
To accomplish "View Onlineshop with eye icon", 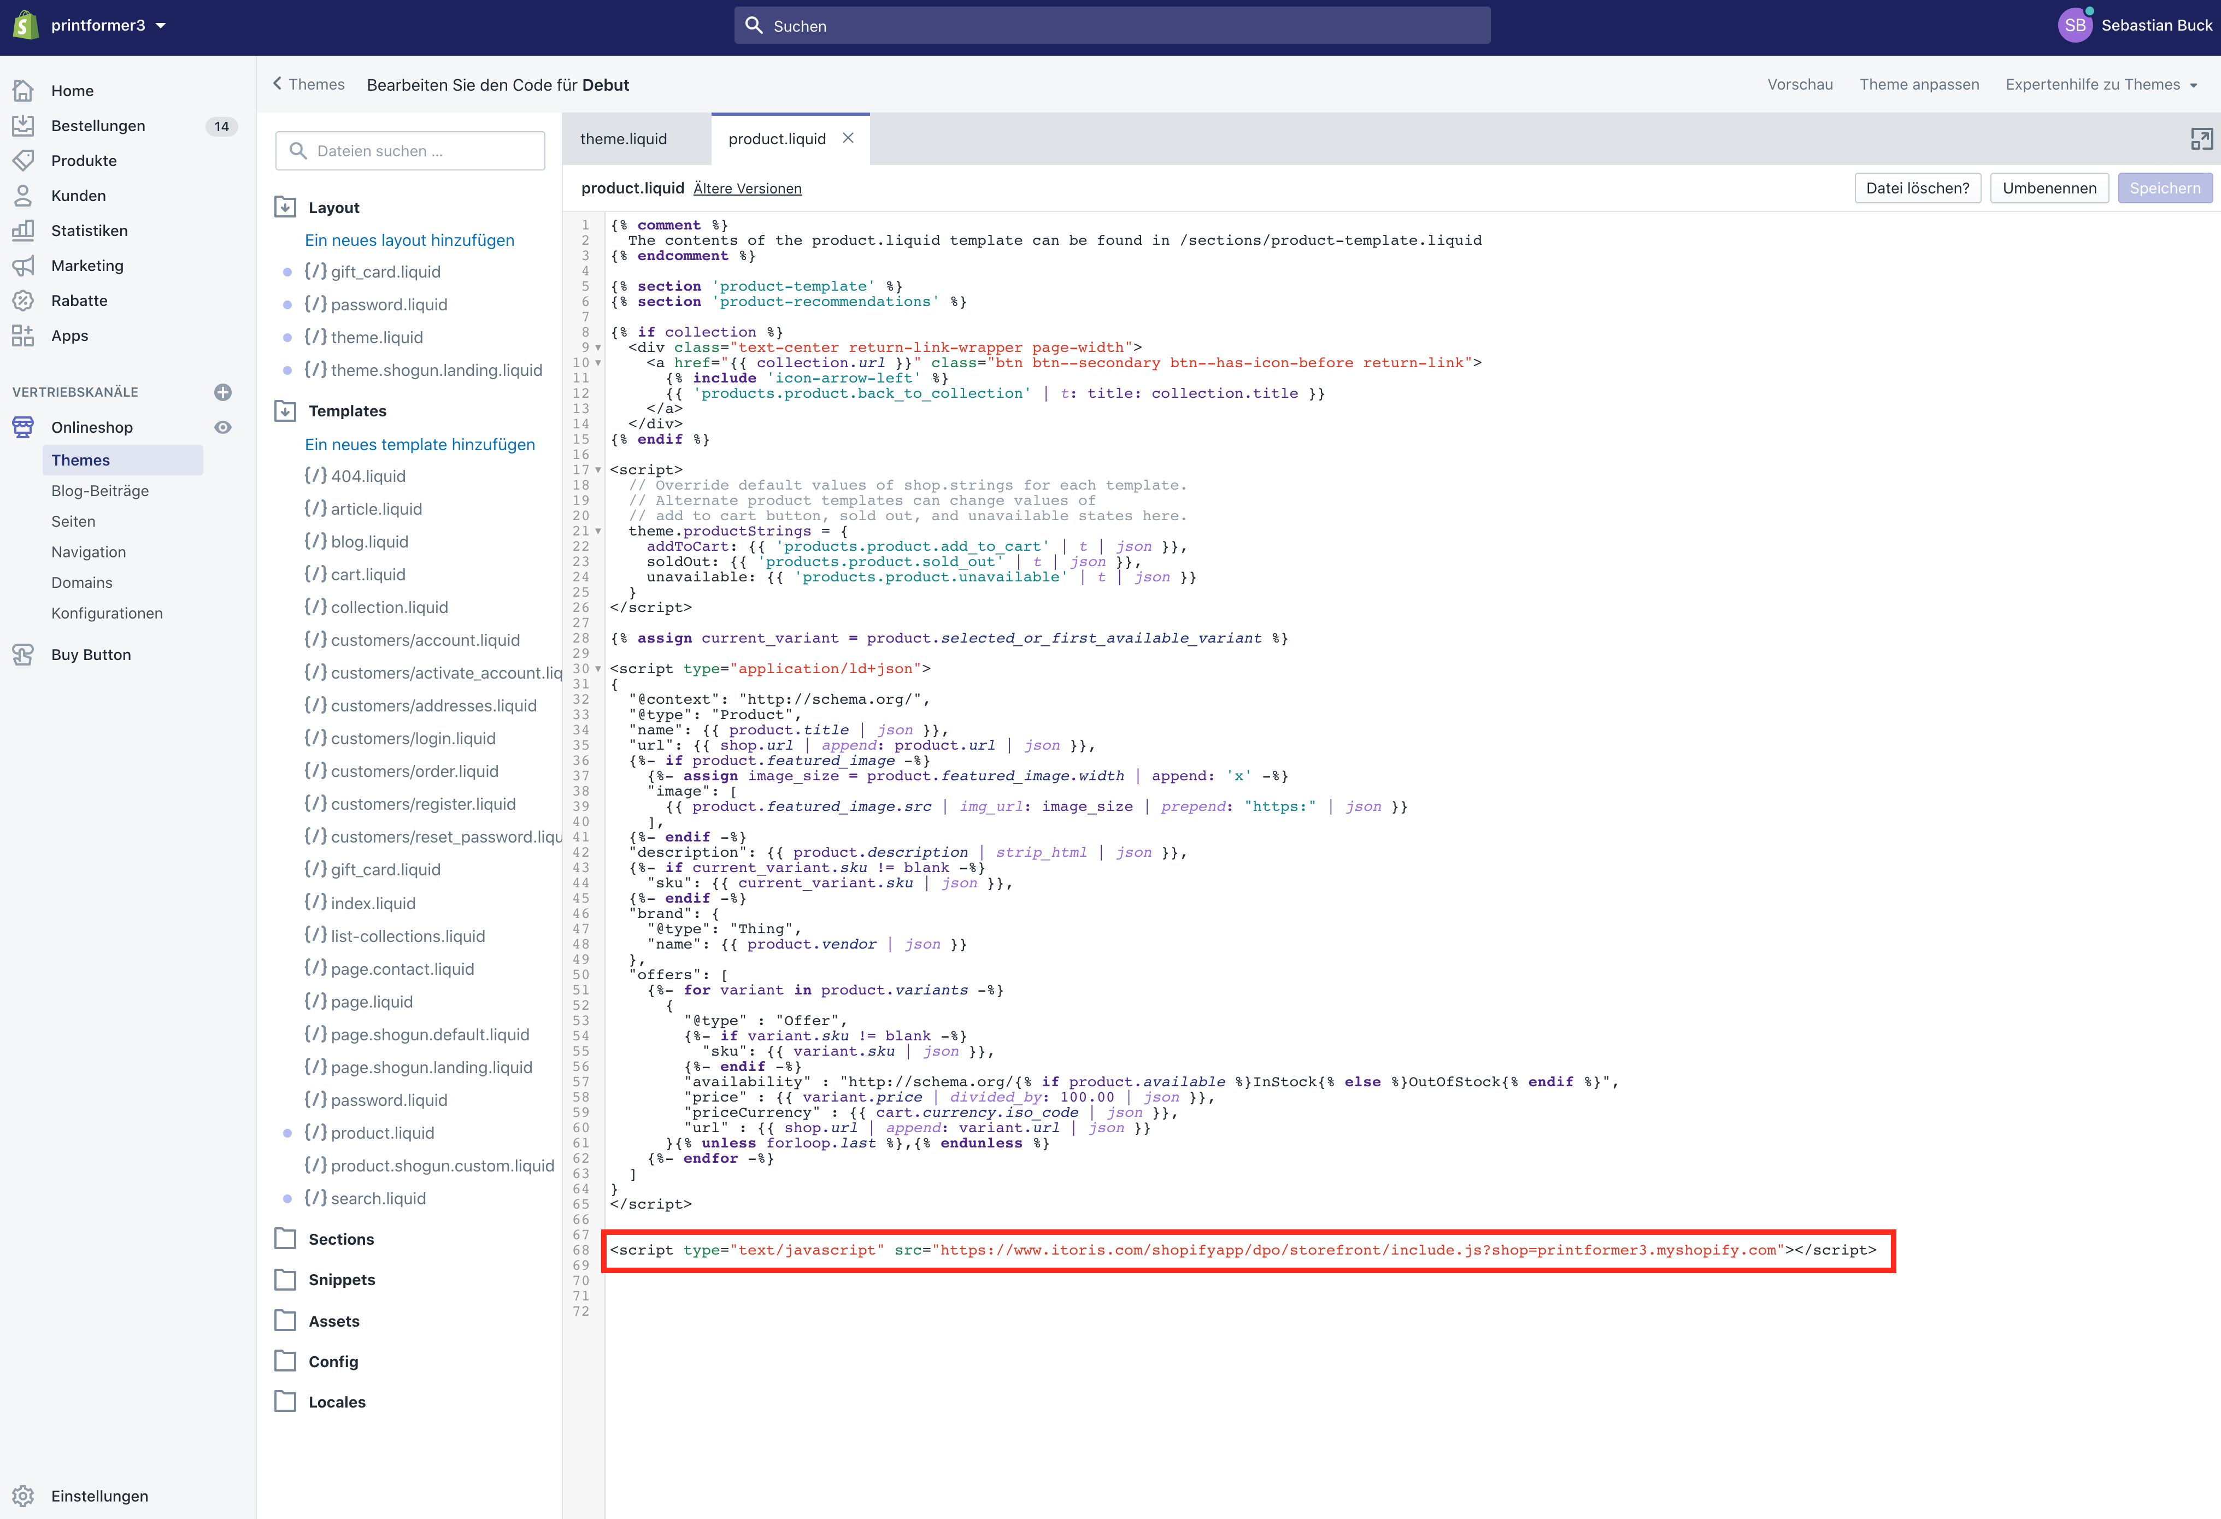I will click(222, 427).
